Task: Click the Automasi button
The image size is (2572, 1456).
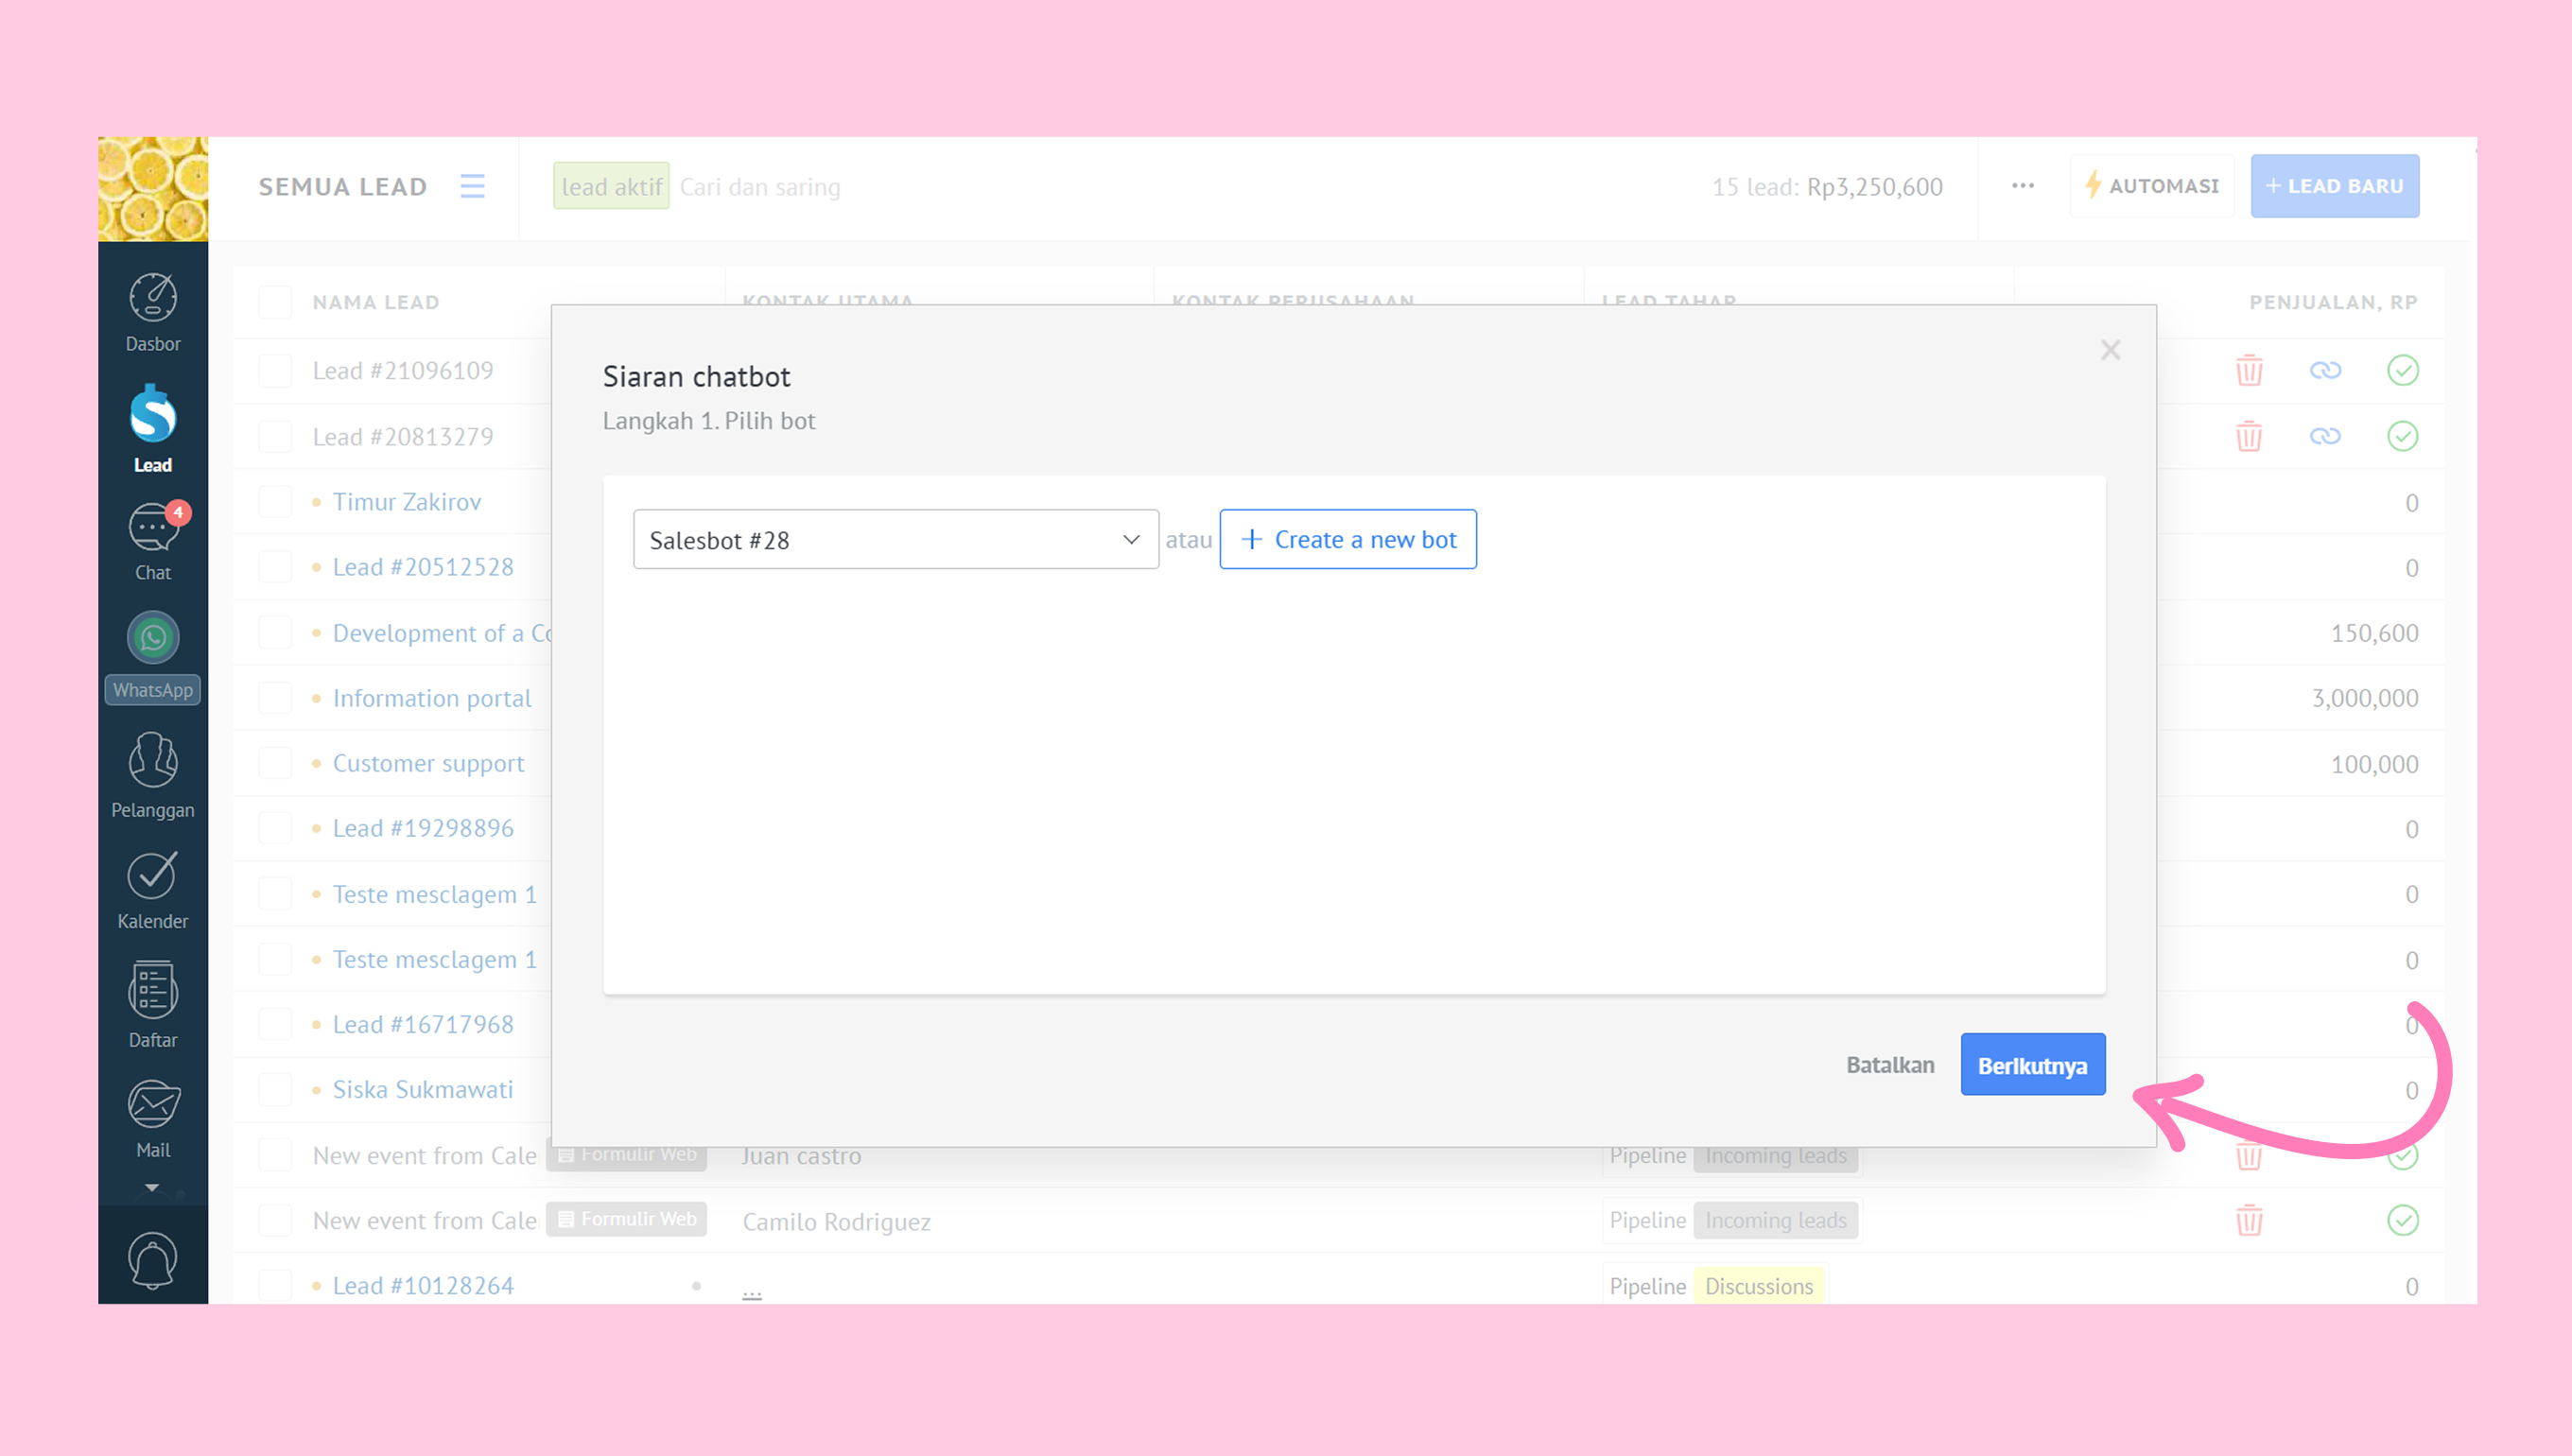Action: [x=2151, y=186]
